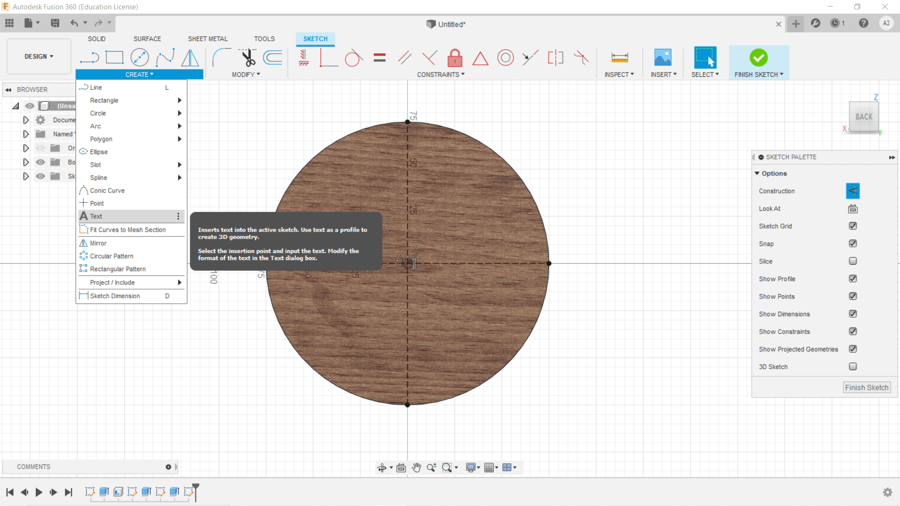Screen dimensions: 900x506
Task: Expand the Rectangle submenu arrow
Action: pos(180,100)
